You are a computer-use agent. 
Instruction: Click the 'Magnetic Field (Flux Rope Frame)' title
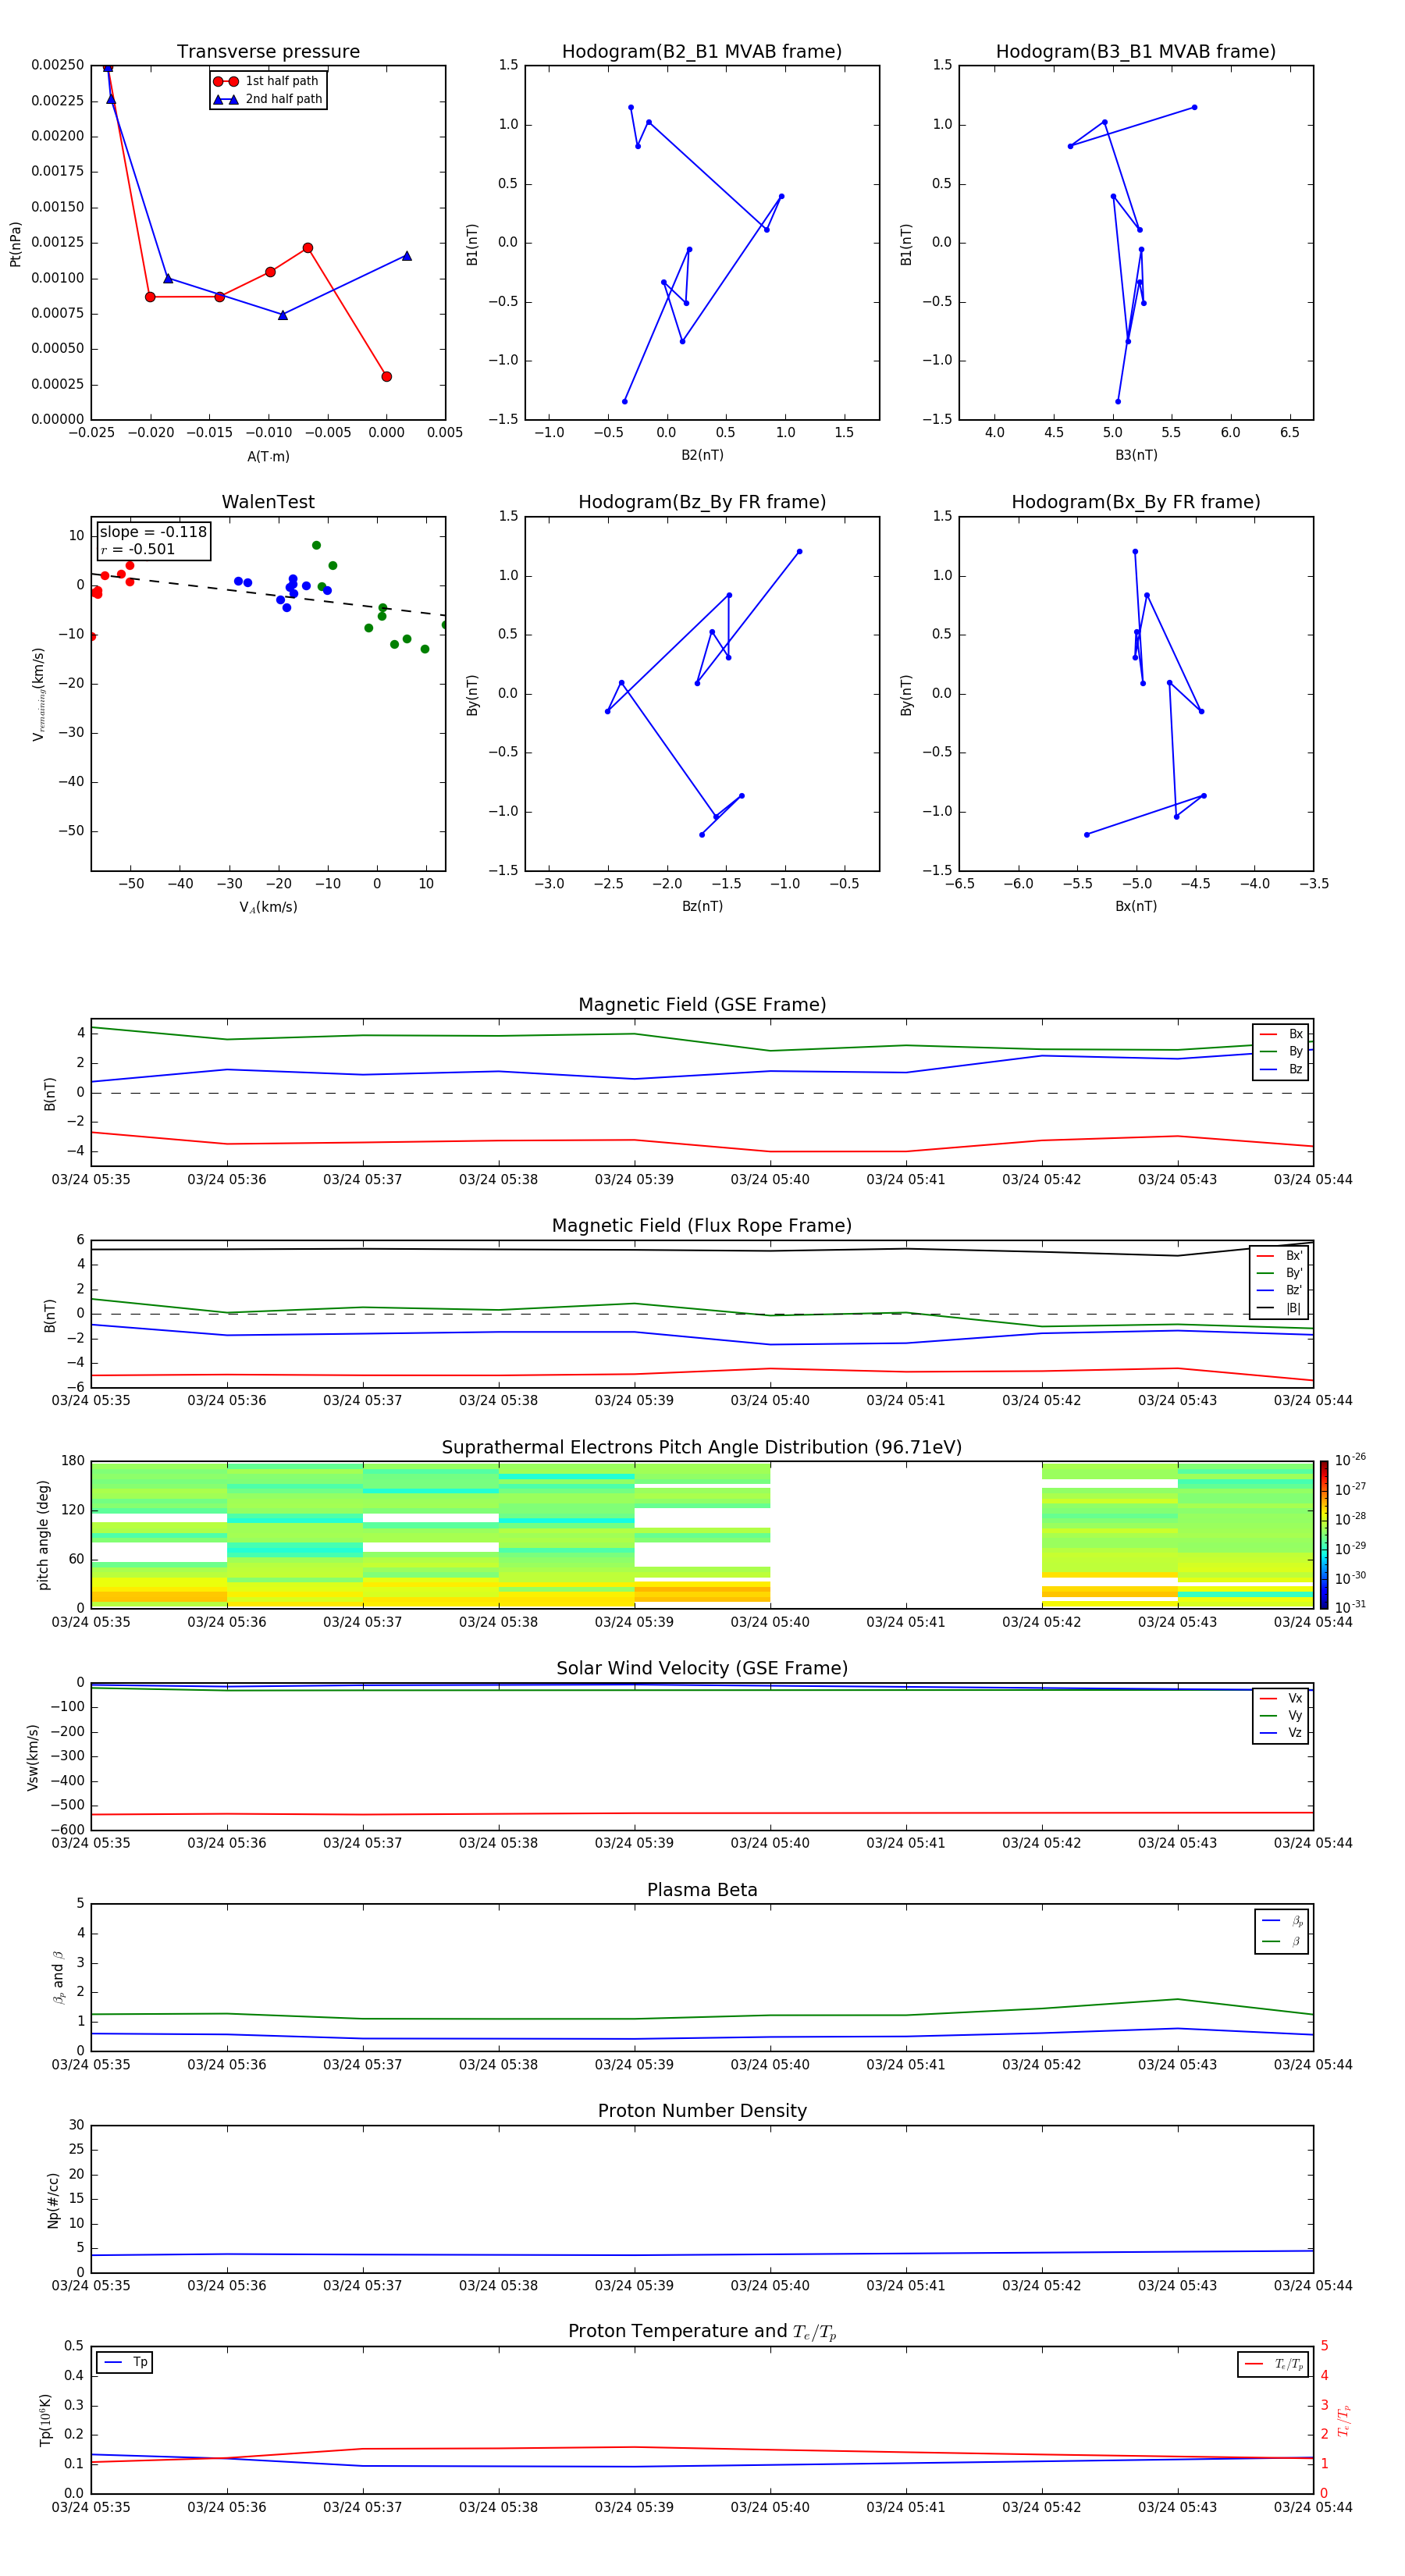[702, 1226]
